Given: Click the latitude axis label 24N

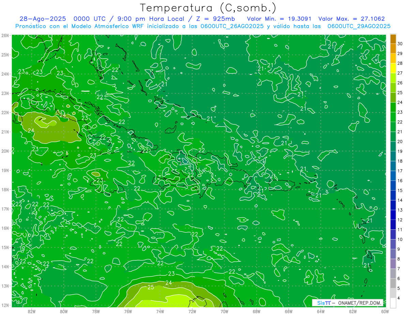Looking at the screenshot, I should 5,74.
